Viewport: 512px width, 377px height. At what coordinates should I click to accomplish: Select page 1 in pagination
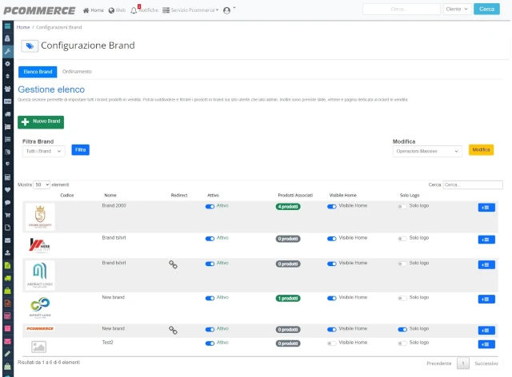(x=463, y=363)
